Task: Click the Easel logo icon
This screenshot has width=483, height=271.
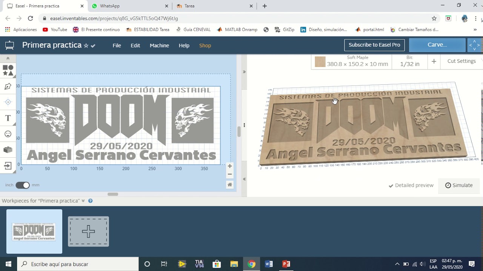Action: [9, 46]
